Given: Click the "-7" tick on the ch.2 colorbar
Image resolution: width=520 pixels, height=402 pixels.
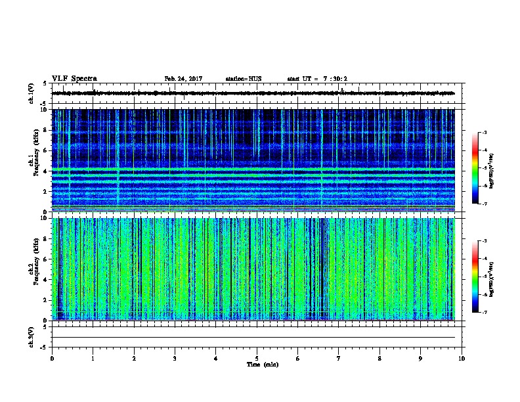Looking at the screenshot, I should click(x=484, y=313).
